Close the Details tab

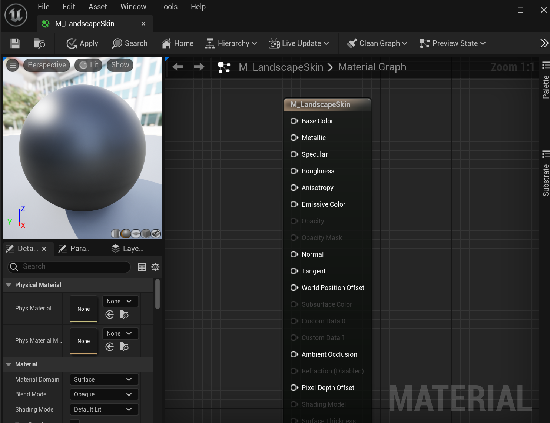[44, 249]
